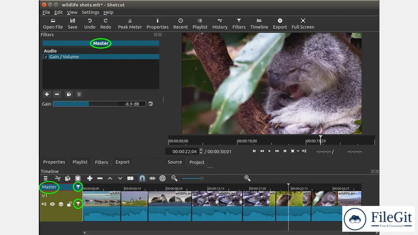418x235 pixels.
Task: Open Master track filters funnel icon
Action: [78, 187]
